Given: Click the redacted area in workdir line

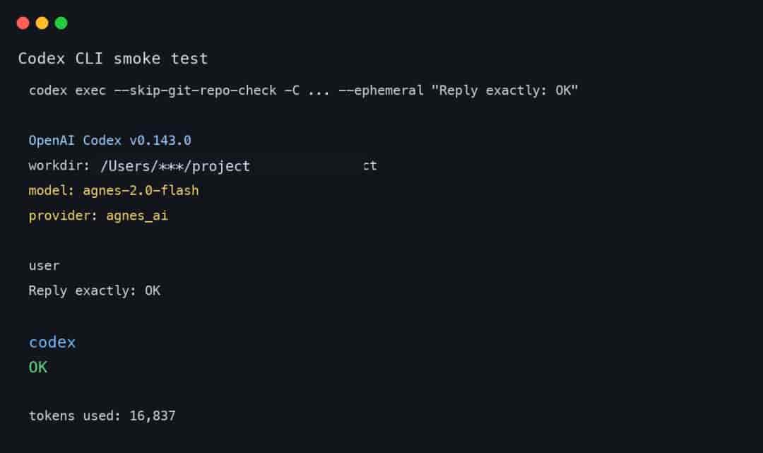Looking at the screenshot, I should click(x=307, y=165).
